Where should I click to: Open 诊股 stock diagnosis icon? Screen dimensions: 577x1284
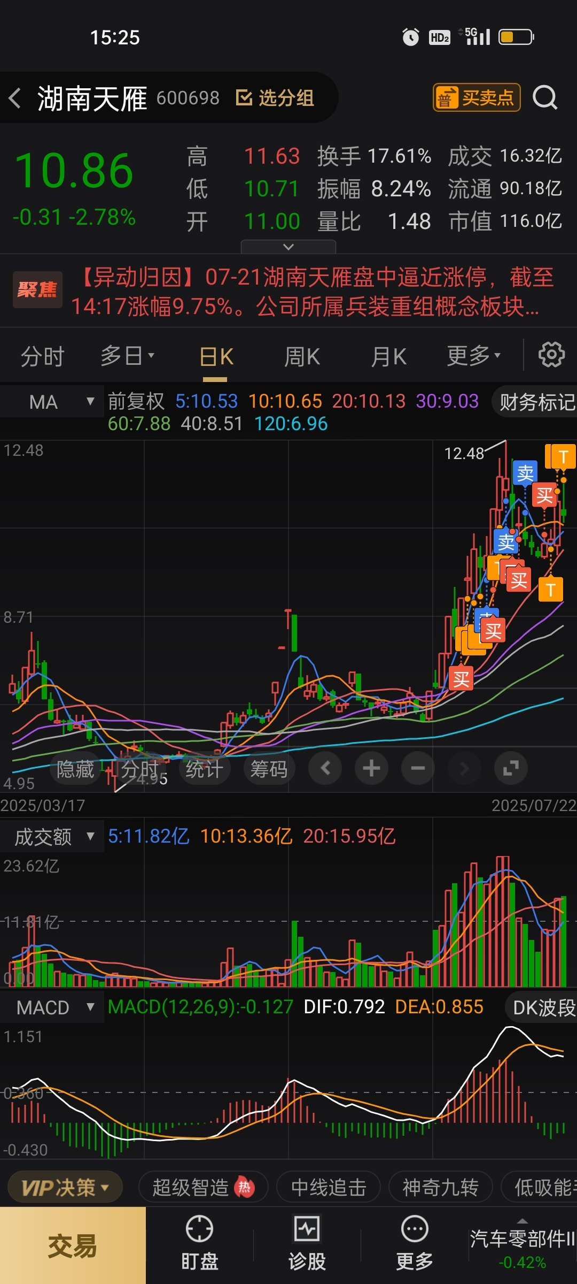coord(307,1244)
